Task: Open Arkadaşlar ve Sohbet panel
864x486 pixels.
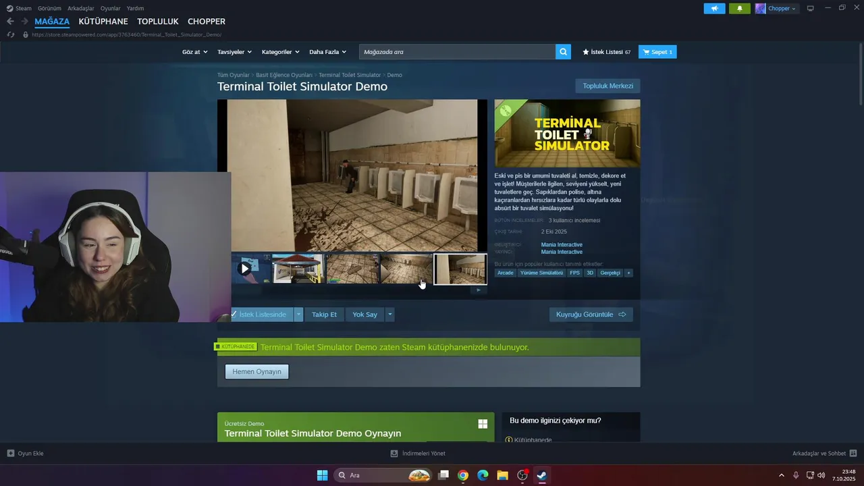Action: 824,453
